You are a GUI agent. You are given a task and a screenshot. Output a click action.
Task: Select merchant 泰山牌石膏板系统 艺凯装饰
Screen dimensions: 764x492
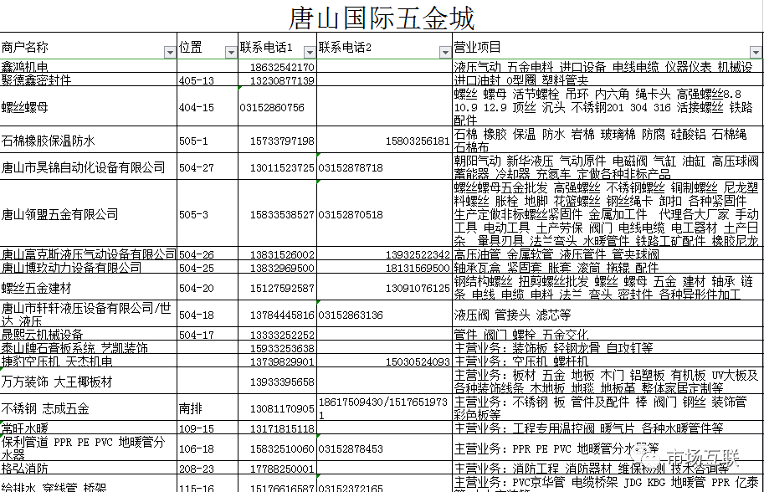point(88,347)
